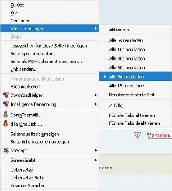Choose Seite speichern unter…
Viewport: 172px width, 191px height.
[50, 54]
